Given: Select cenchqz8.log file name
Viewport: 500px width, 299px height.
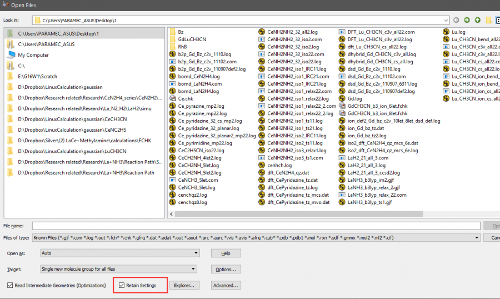Looking at the screenshot, I should [192, 202].
